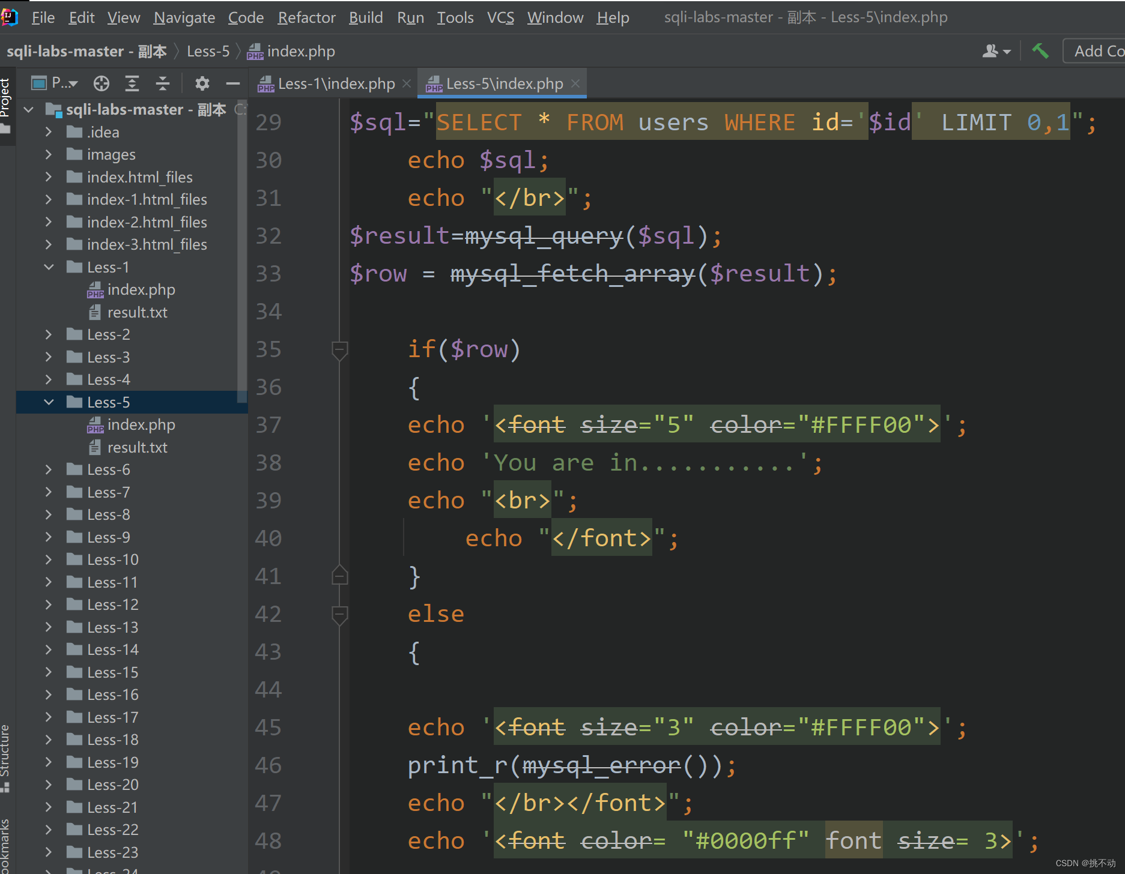This screenshot has width=1125, height=874.
Task: Open Project panel settings gear
Action: [x=202, y=83]
